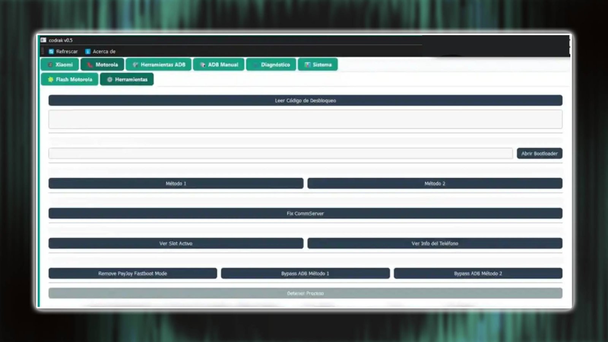This screenshot has width=608, height=342.
Task: Click the codrak app icon in title bar
Action: (x=44, y=40)
